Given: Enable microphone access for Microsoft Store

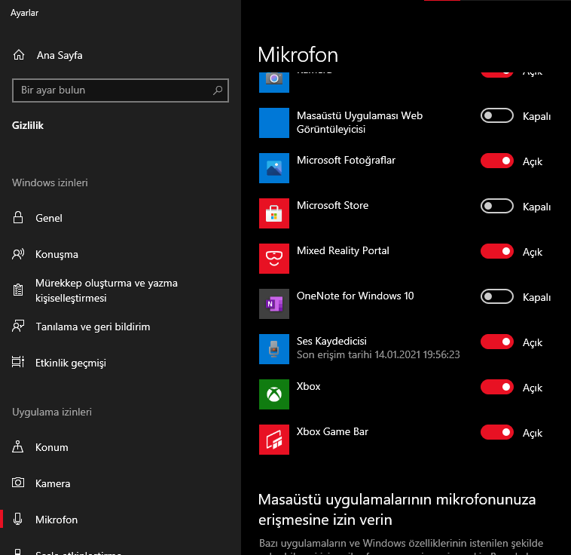Looking at the screenshot, I should [x=496, y=207].
